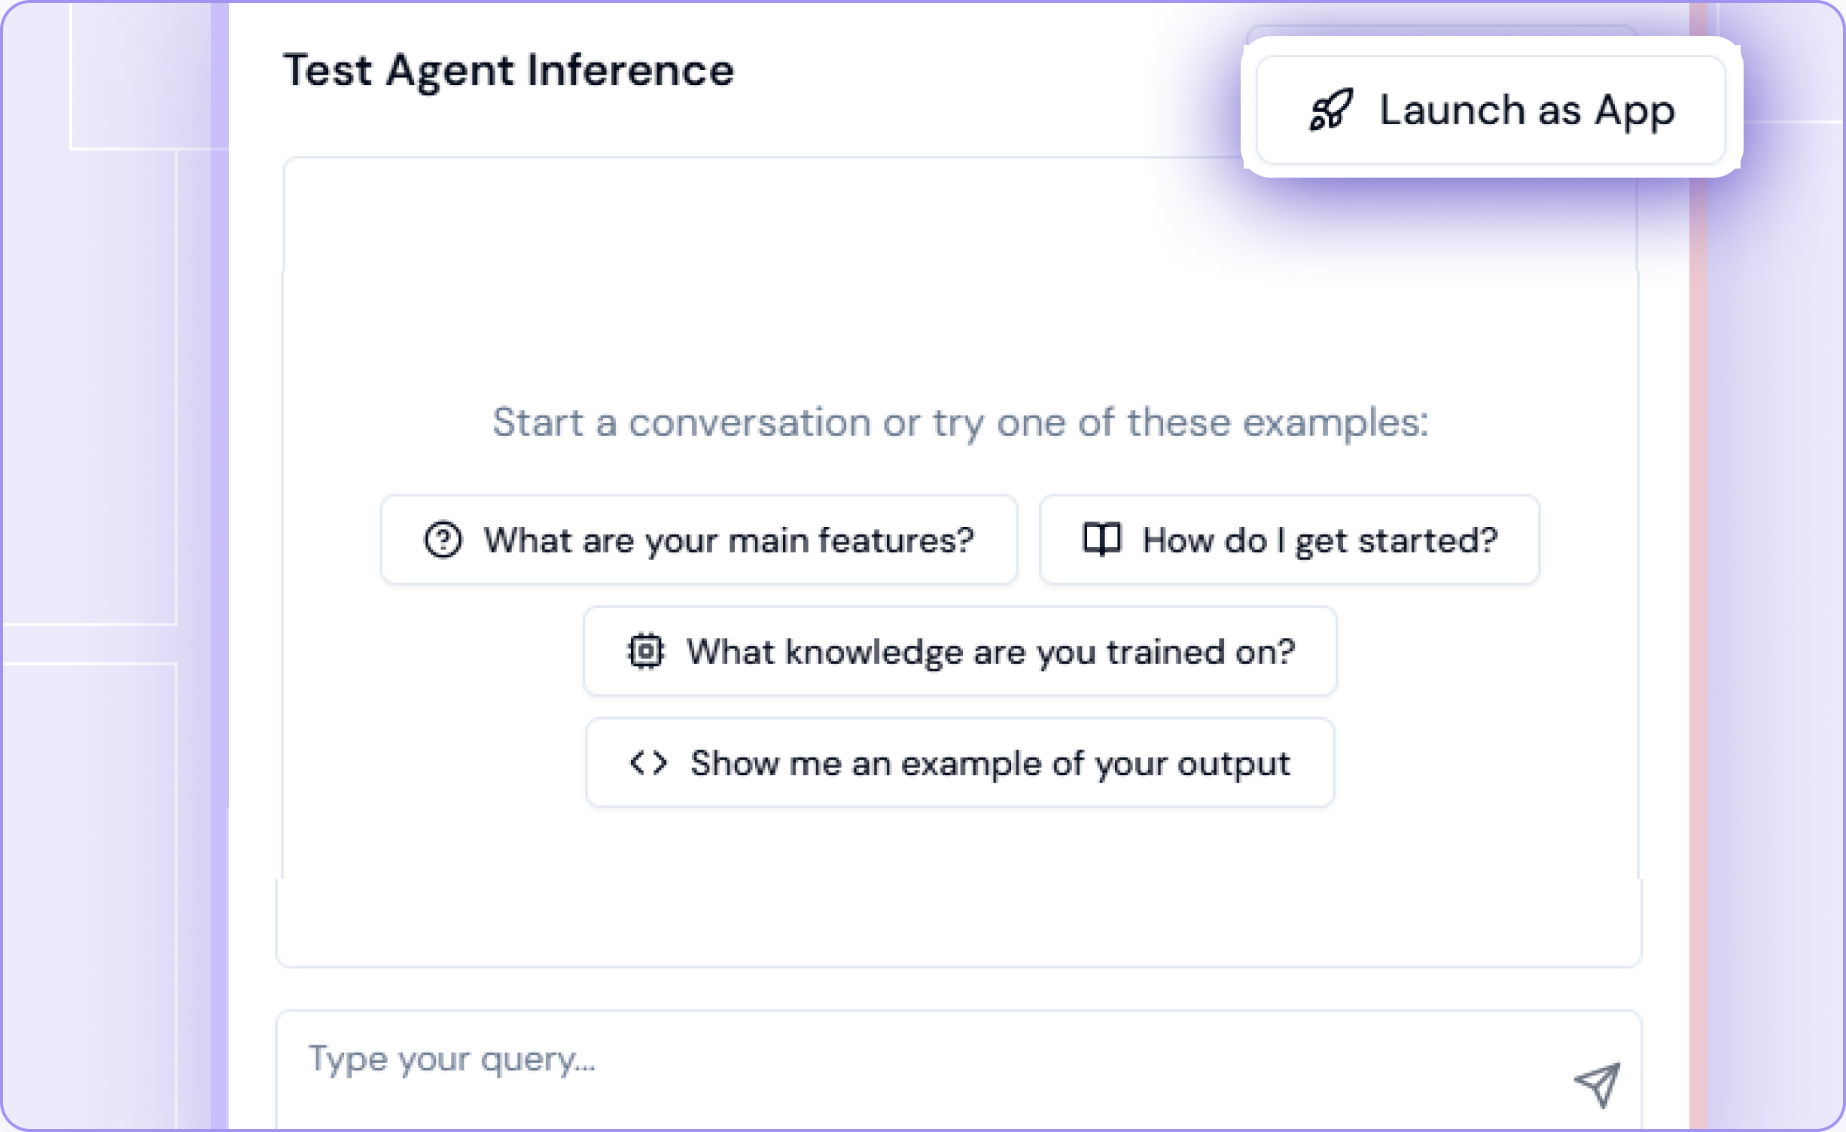1846x1132 pixels.
Task: Select the Show me an example of your output prompt
Action: click(959, 762)
